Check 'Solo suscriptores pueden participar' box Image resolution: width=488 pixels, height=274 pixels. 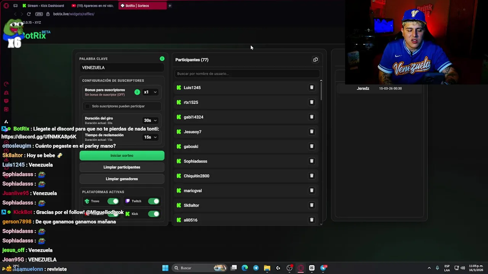click(87, 106)
